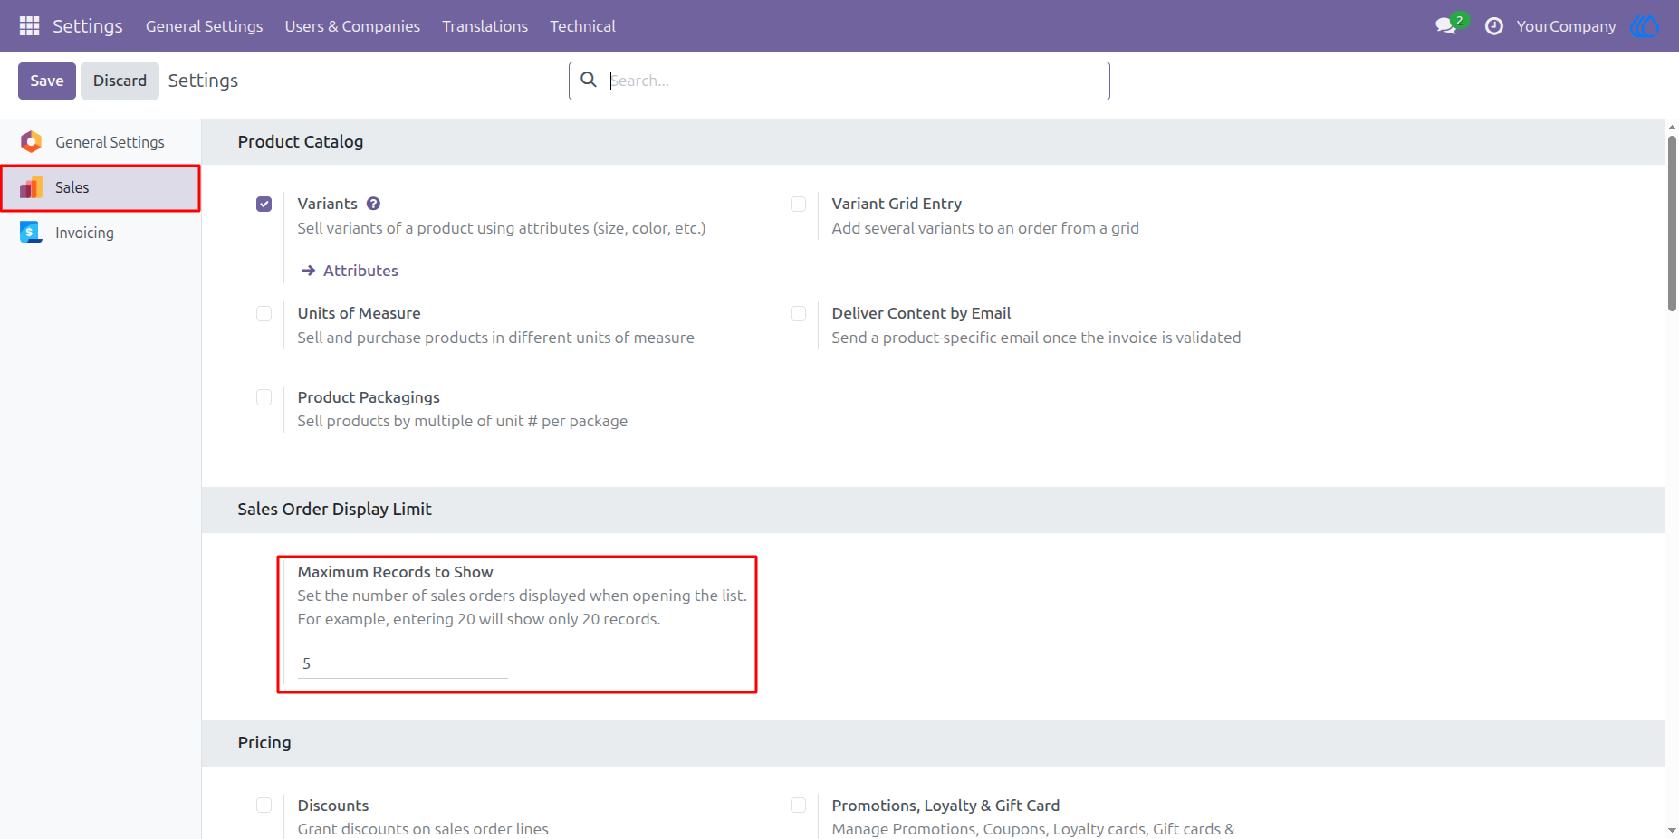
Task: Select Sales tab in left sidebar
Action: point(101,187)
